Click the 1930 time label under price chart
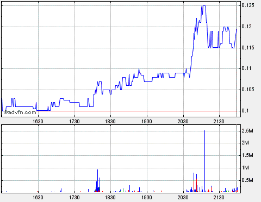The image size is (261, 202). point(147,122)
